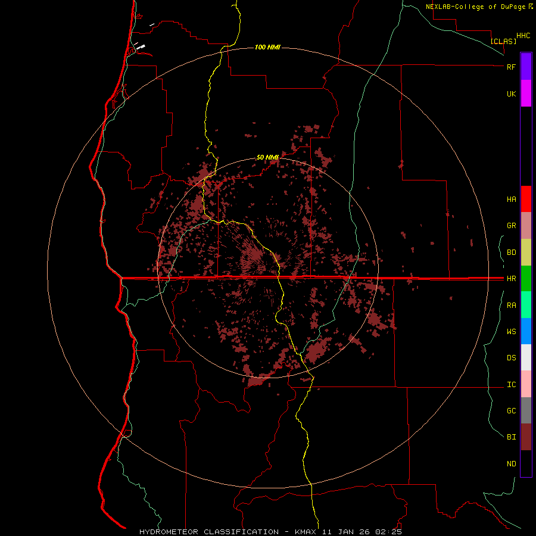The width and height of the screenshot is (536, 536).
Task: Click the 02:25 timestamp
Action: pos(388,532)
